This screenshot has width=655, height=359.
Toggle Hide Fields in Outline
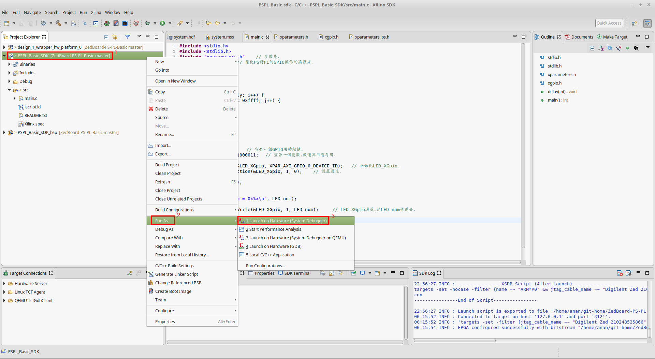click(610, 48)
